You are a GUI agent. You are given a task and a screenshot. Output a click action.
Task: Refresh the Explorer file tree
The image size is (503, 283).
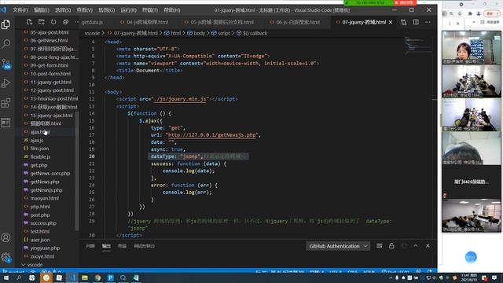[53, 22]
